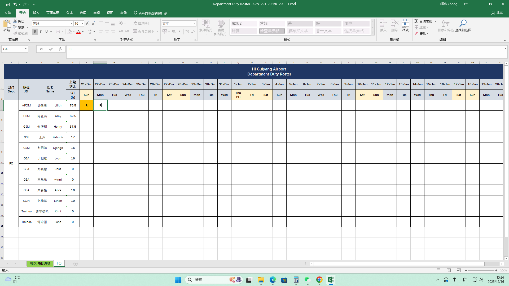Click the Save icon in title bar
The height and width of the screenshot is (286, 509).
tap(7, 4)
